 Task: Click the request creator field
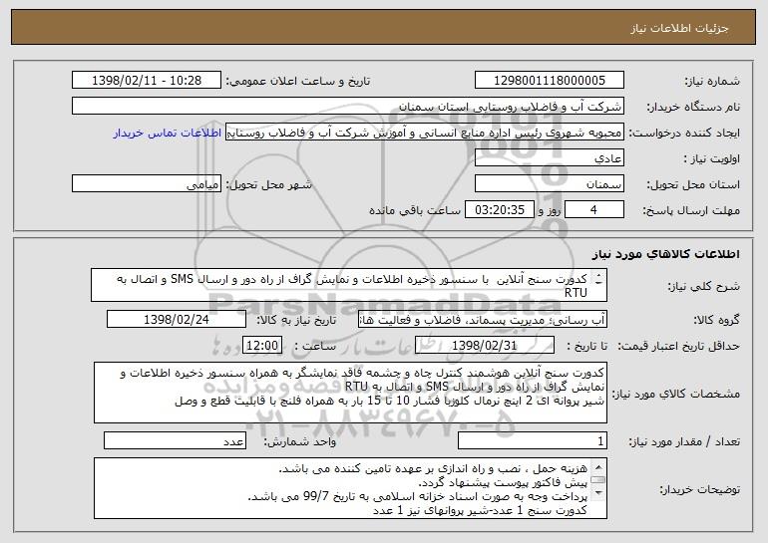[425, 133]
